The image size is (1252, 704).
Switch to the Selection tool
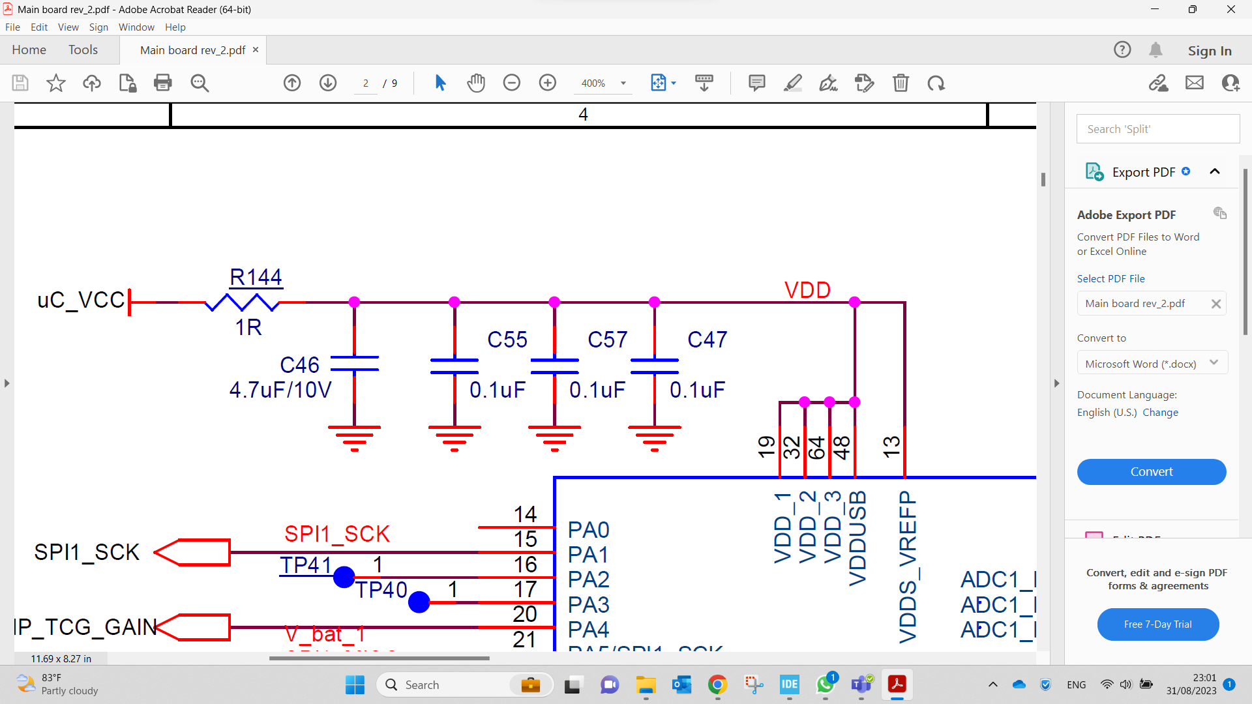(440, 83)
